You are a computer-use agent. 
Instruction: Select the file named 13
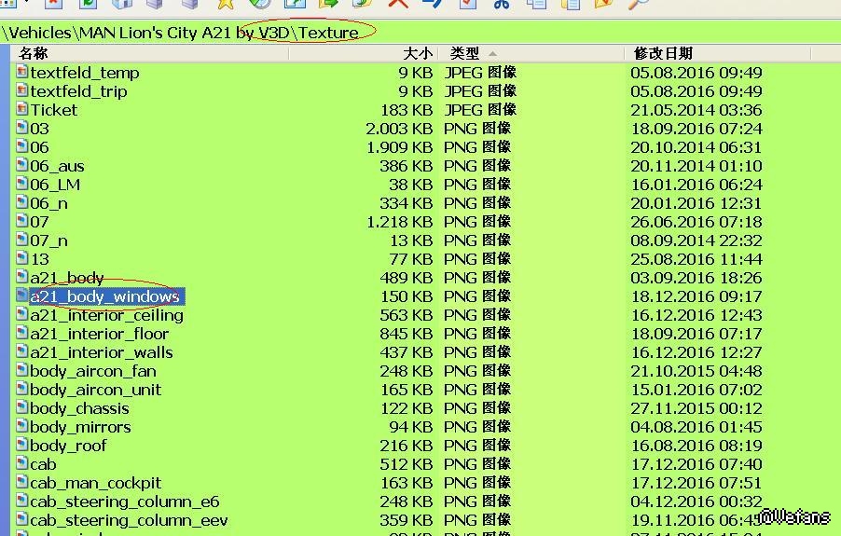pos(39,259)
